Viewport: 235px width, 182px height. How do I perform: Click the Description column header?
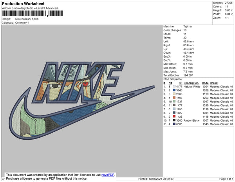tap(191, 83)
